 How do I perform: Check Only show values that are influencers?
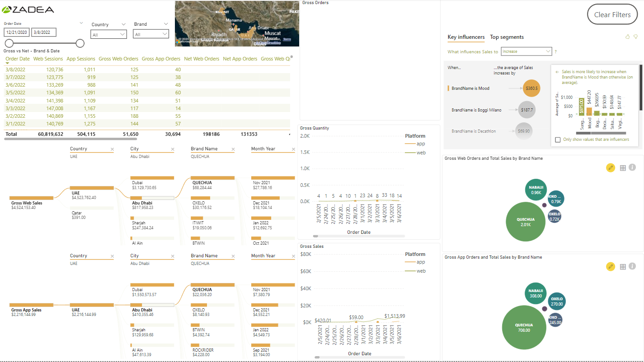(x=558, y=139)
